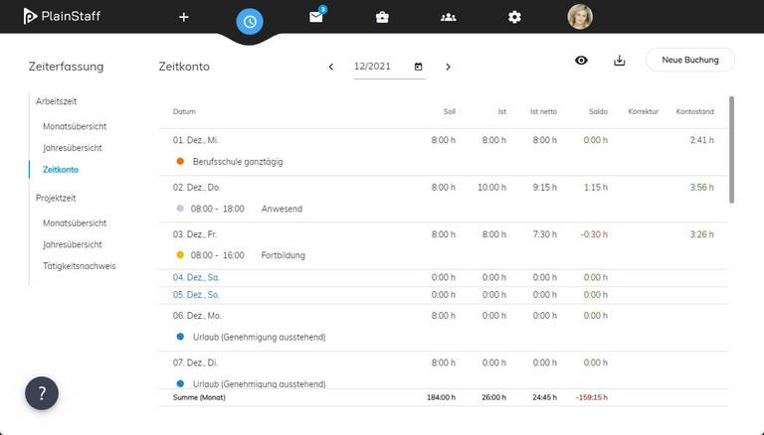Screen dimensions: 764x435
Task: Click the PlainStaff logo
Action: coord(58,16)
